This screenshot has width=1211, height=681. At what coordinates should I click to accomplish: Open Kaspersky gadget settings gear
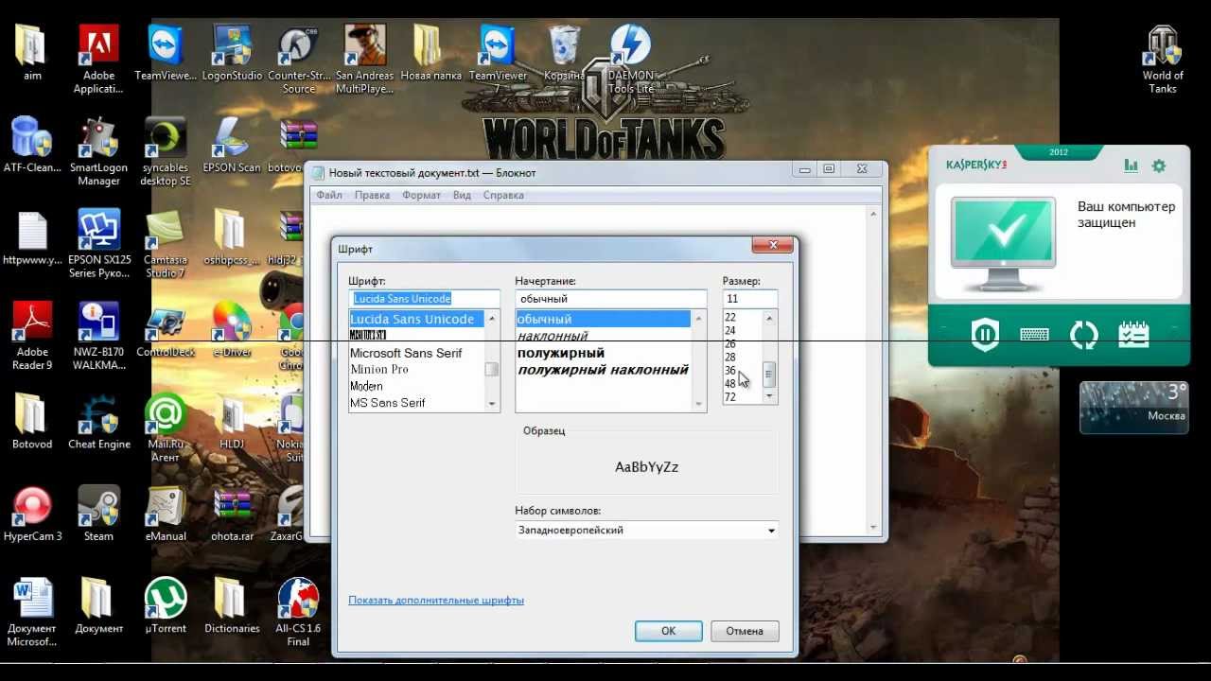(1159, 166)
